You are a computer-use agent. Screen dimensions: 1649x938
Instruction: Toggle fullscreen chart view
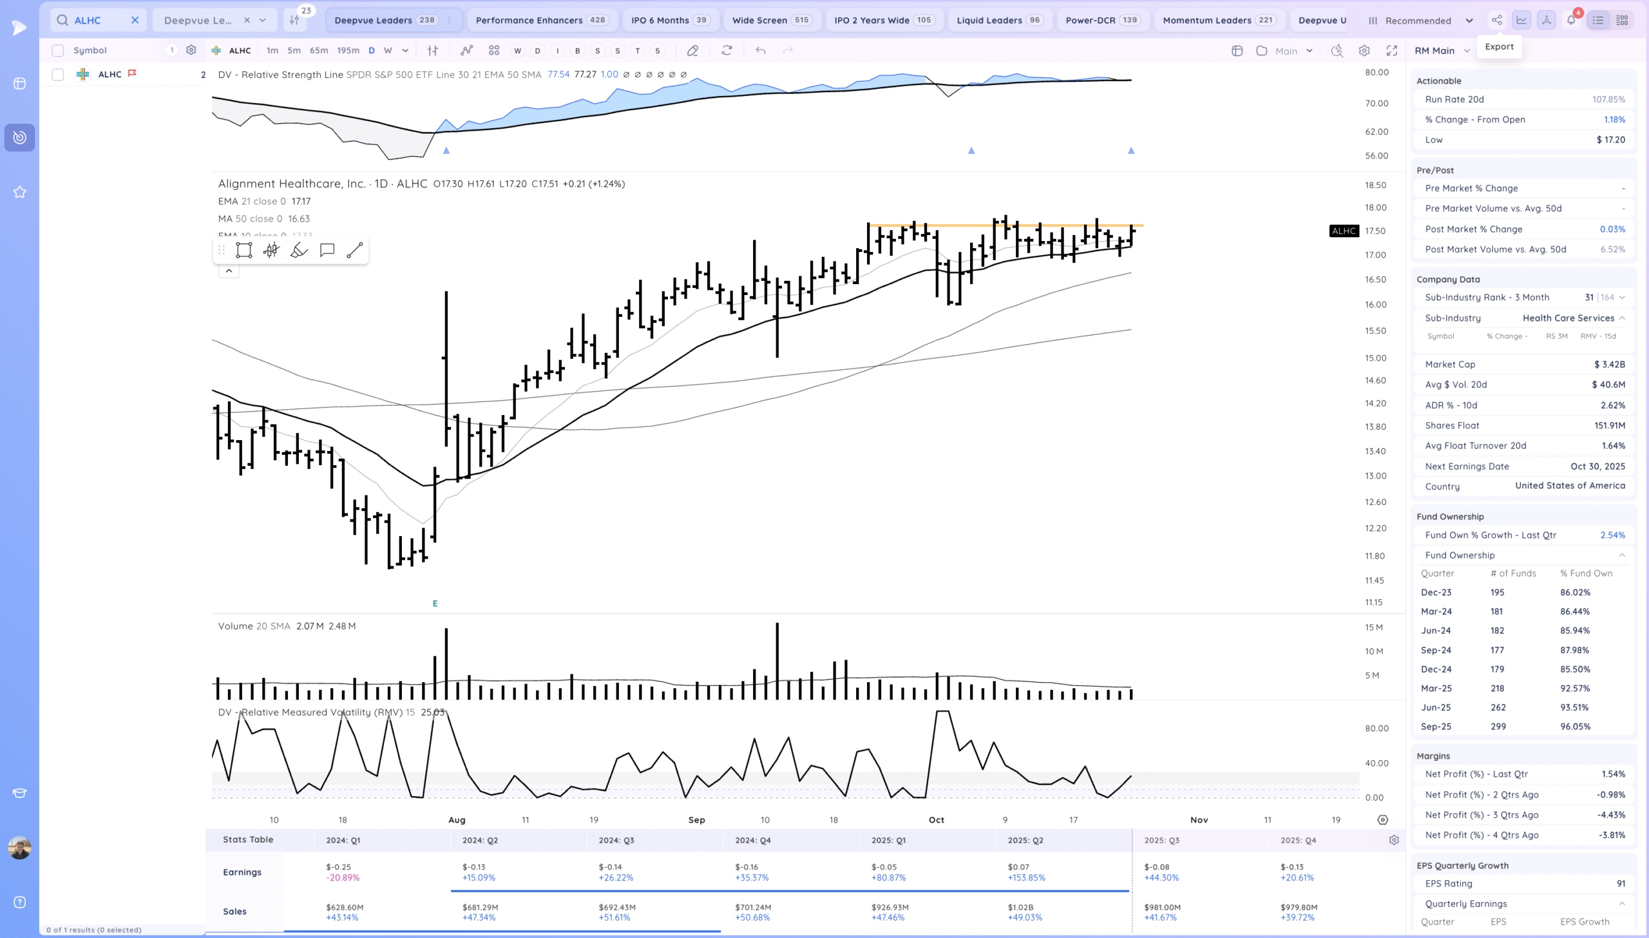[1392, 50]
